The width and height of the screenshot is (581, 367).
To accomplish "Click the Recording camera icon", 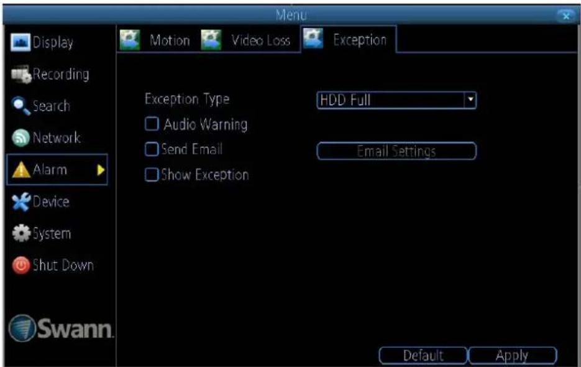I will click(21, 74).
